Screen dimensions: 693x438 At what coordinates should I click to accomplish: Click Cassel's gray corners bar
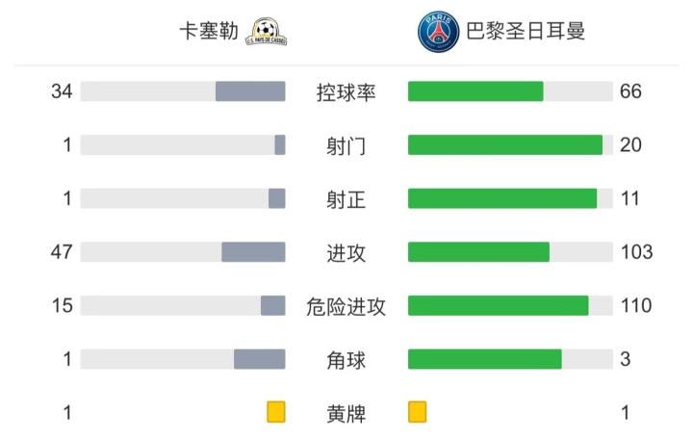[260, 359]
